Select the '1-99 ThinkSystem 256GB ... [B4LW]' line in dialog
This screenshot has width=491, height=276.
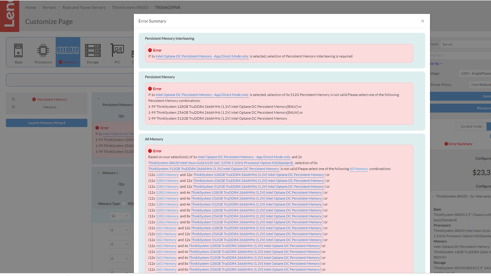tap(225, 113)
